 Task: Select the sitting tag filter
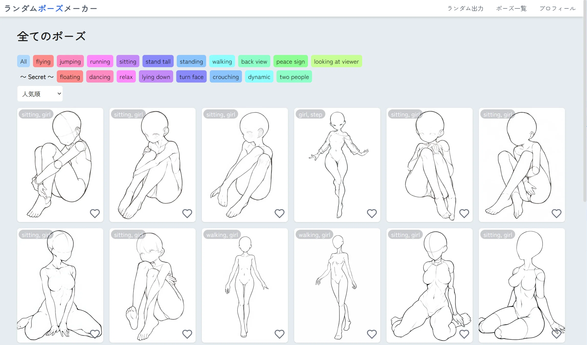tap(128, 61)
